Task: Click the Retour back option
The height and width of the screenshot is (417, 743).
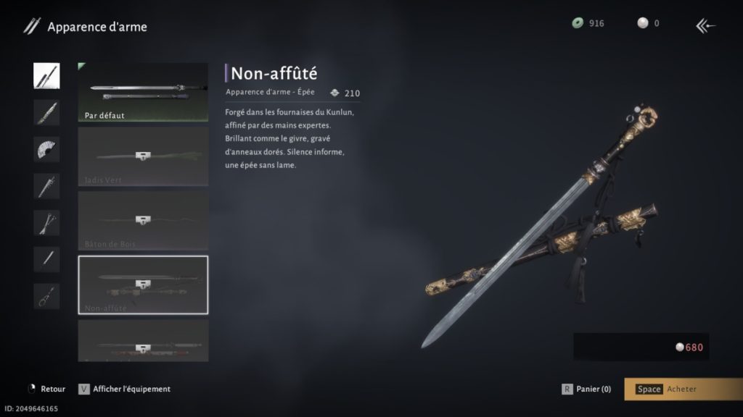Action: click(x=46, y=389)
